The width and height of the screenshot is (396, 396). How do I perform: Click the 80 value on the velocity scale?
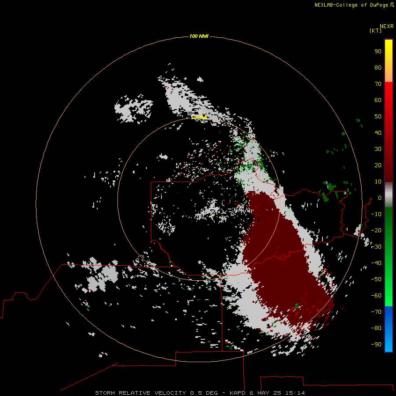click(x=378, y=67)
